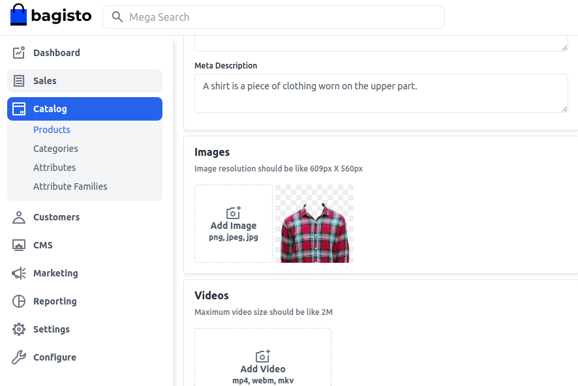
Task: Open the Attributes page
Action: pyautogui.click(x=54, y=167)
